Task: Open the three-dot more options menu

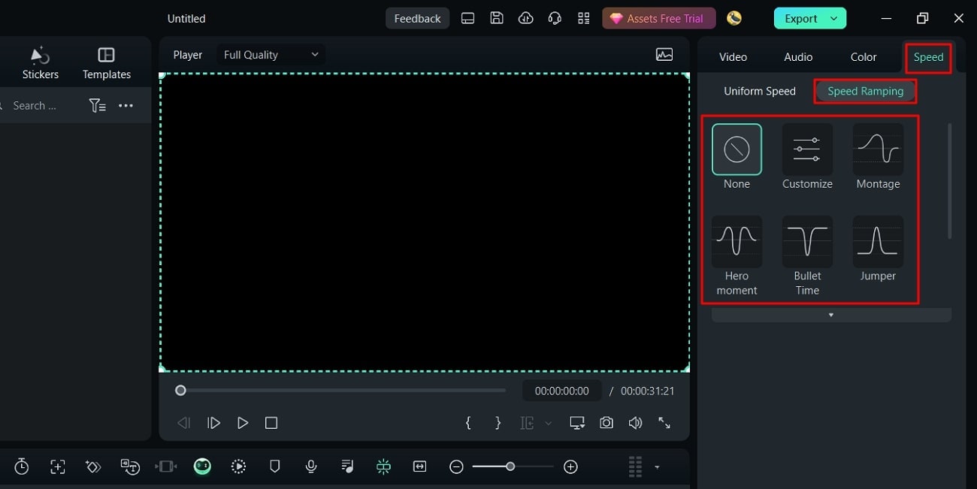Action: pyautogui.click(x=126, y=106)
